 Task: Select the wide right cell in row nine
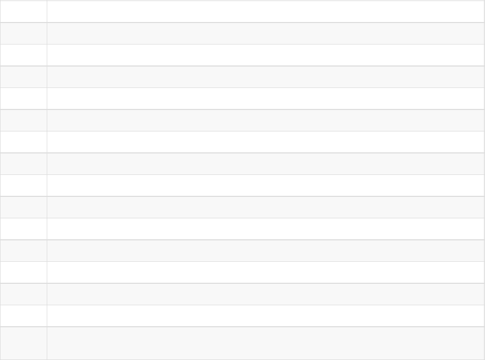pos(265,185)
